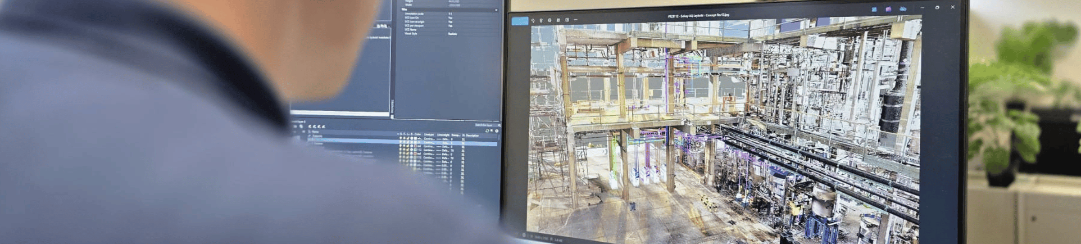The width and height of the screenshot is (1081, 244).
Task: Sort layers by Color column header
Action: click(418, 135)
